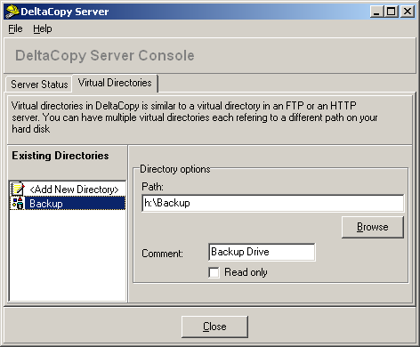The height and width of the screenshot is (347, 420).
Task: Select the <Add New Directory> list entry
Action: (74, 190)
